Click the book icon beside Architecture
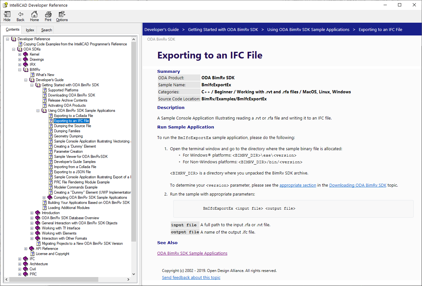Screen dimensions: 422x286 [x=26, y=264]
